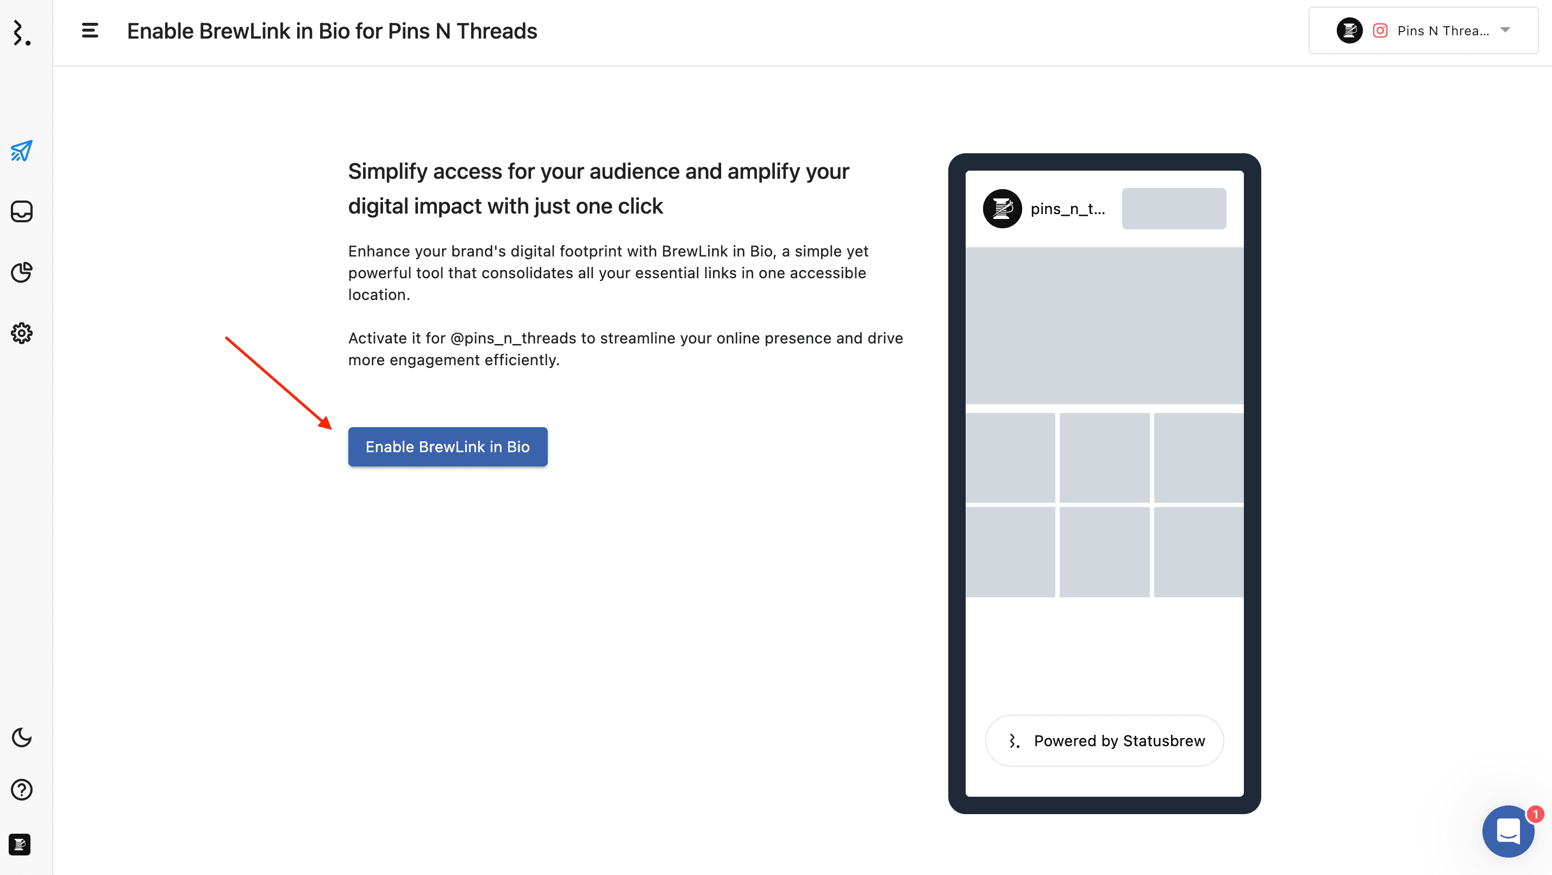Screen dimensions: 1552x875
Task: Click the Statusbrew logo icon
Action: [x=22, y=33]
